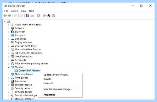Expand the Software devices category
This screenshot has width=157, height=102.
(9, 92)
